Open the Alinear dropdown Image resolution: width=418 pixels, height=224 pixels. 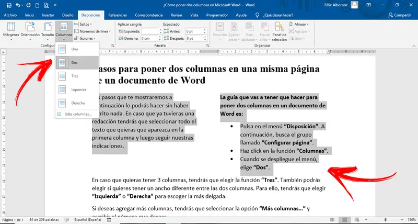coord(299,24)
